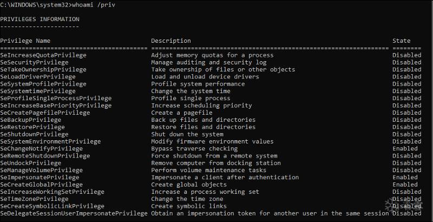Click Enabled state for SeChangeNotifyPrivilege
Screen dimensions: 433x222
[405, 148]
